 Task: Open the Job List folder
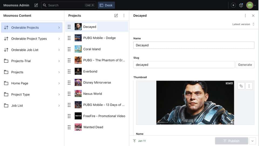pyautogui.click(x=32, y=106)
